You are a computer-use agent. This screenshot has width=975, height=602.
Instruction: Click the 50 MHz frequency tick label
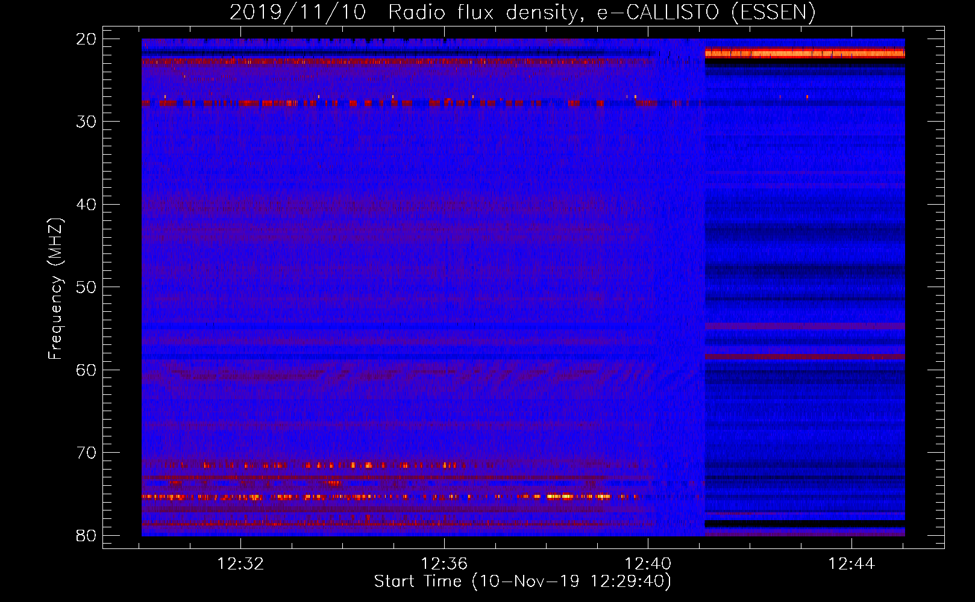(x=87, y=287)
